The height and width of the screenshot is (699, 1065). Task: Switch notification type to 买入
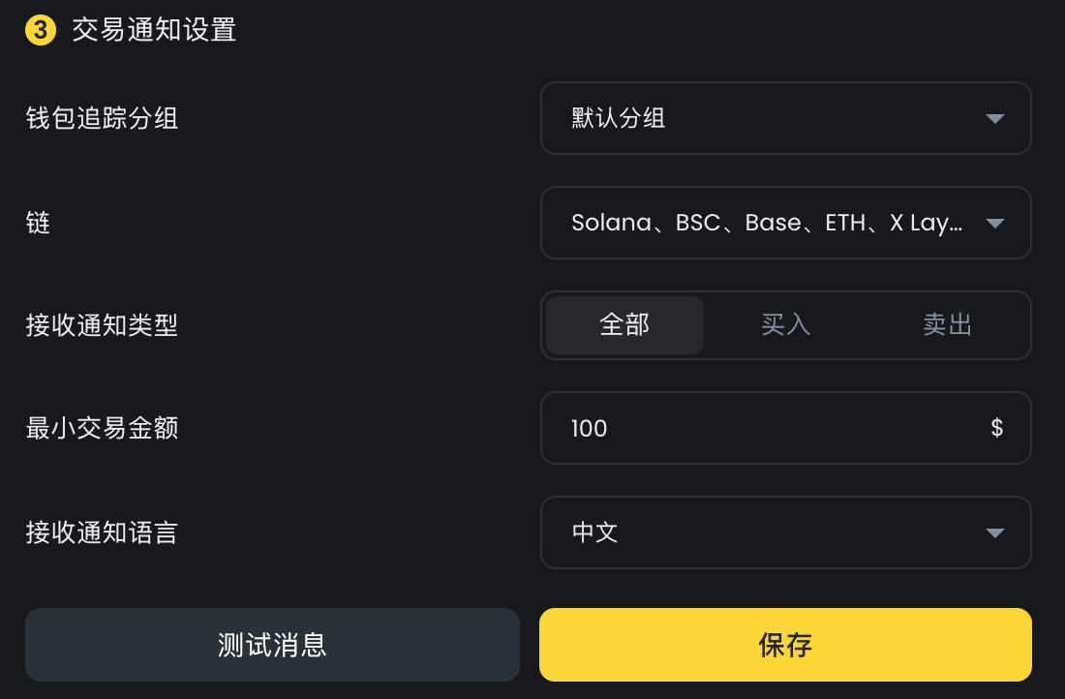pos(785,325)
